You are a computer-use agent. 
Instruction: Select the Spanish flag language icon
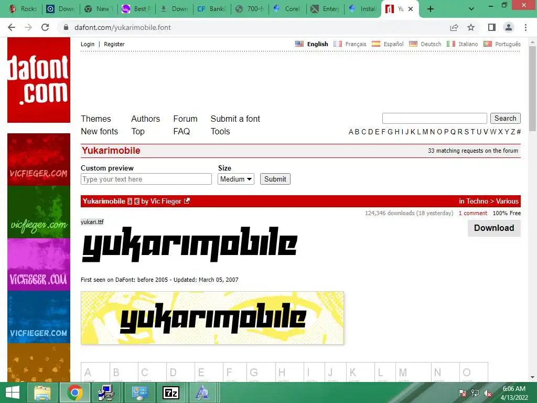[x=376, y=44]
